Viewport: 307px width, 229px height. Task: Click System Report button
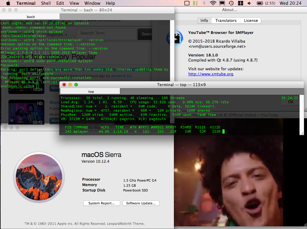102,203
